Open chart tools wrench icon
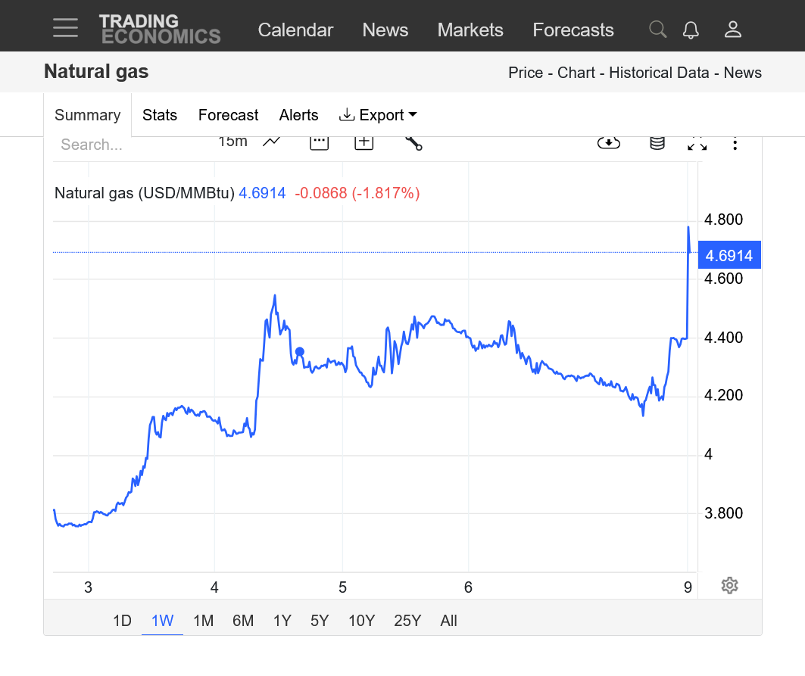Viewport: 805px width, 676px height. click(413, 142)
